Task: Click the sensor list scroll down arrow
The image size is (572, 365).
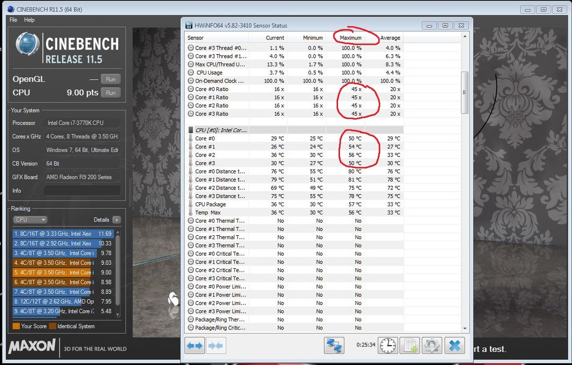Action: 465,328
